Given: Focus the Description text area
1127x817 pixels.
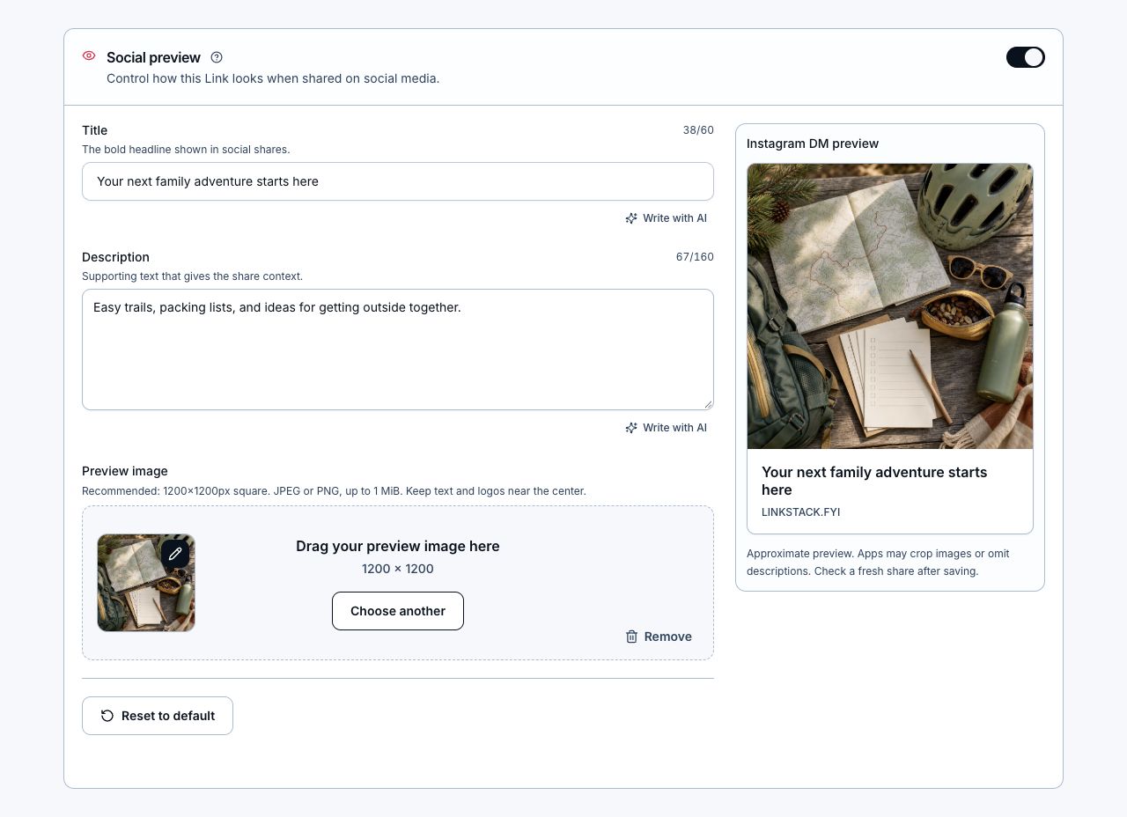Looking at the screenshot, I should [398, 350].
